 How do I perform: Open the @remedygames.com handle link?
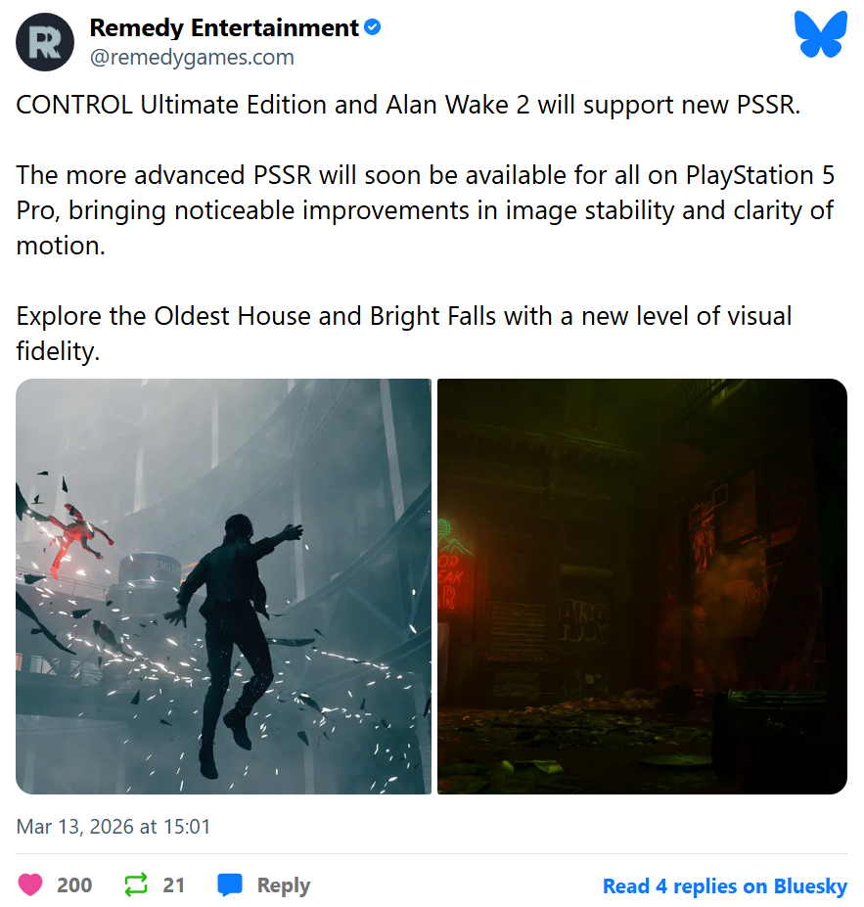[192, 58]
